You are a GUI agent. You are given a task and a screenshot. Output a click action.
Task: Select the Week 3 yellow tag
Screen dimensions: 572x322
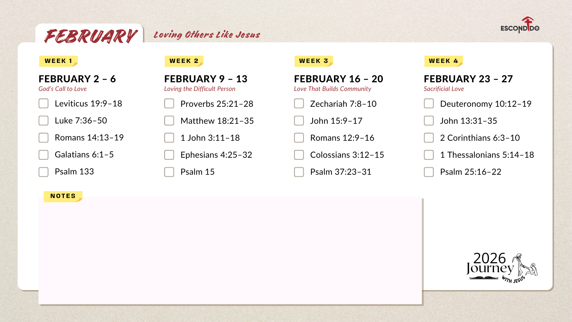tap(313, 61)
